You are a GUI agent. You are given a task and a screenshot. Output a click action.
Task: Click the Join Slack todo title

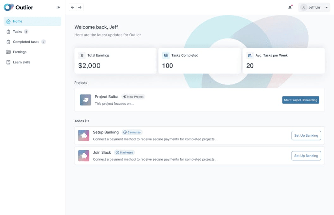tap(102, 152)
